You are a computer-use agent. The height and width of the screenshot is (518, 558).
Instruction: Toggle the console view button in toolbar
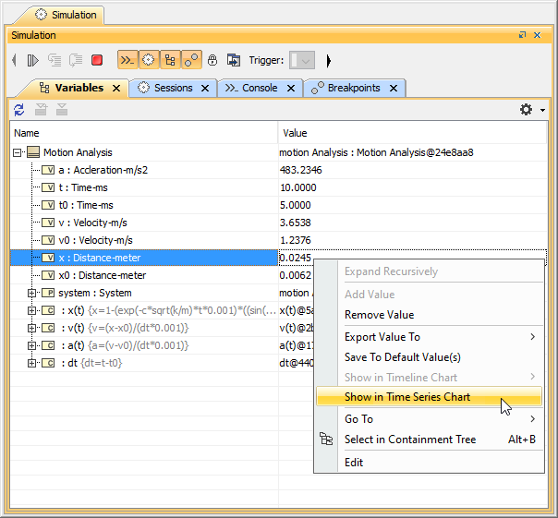(127, 60)
